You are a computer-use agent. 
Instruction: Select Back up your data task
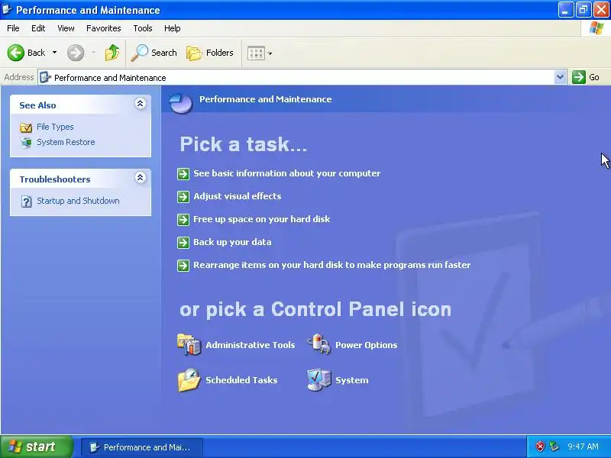pyautogui.click(x=232, y=242)
